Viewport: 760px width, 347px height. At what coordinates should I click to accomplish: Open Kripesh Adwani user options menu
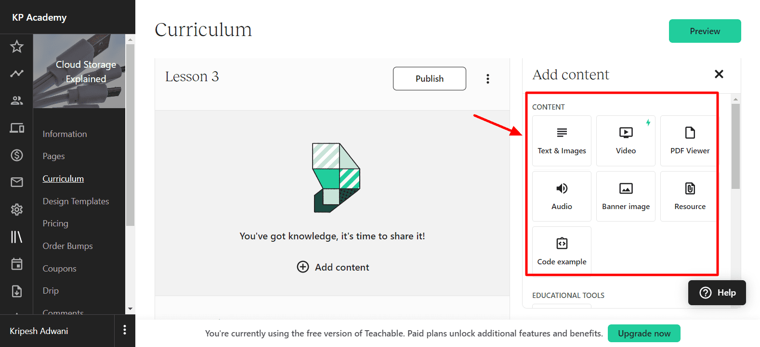(x=125, y=330)
